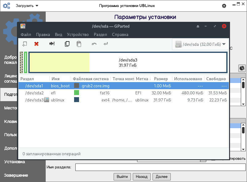Click the Далее button

[161, 177]
